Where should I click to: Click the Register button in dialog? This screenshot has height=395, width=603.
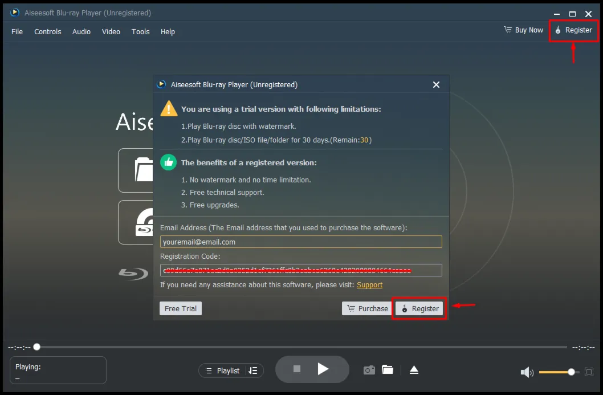419,308
